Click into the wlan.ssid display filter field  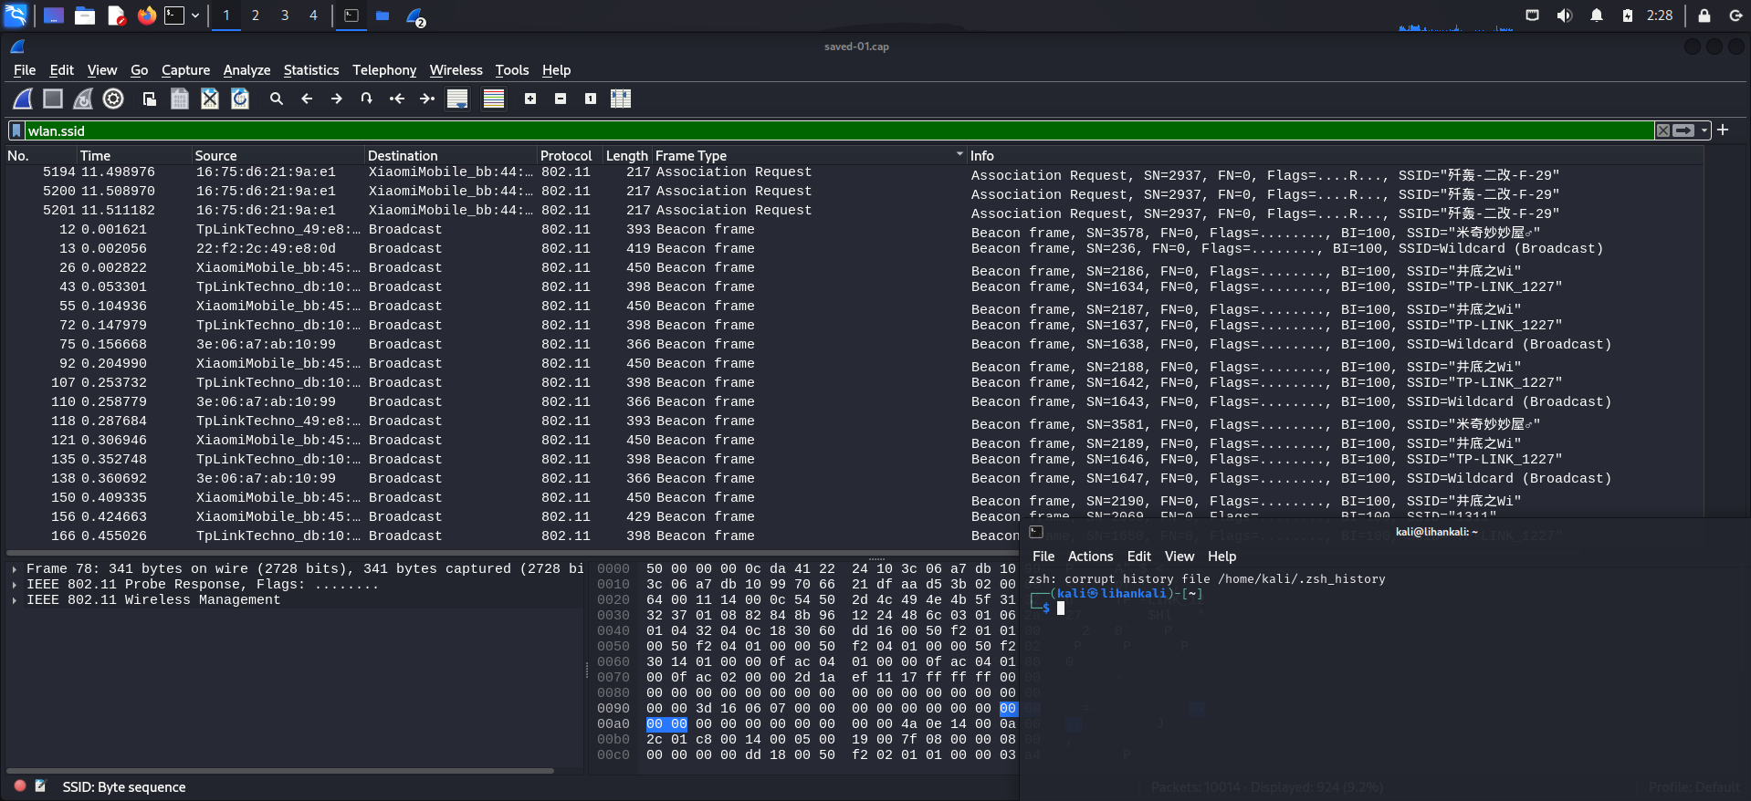click(840, 130)
